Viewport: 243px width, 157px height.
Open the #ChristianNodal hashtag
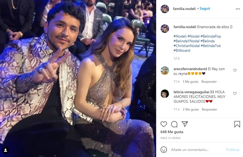186,46
